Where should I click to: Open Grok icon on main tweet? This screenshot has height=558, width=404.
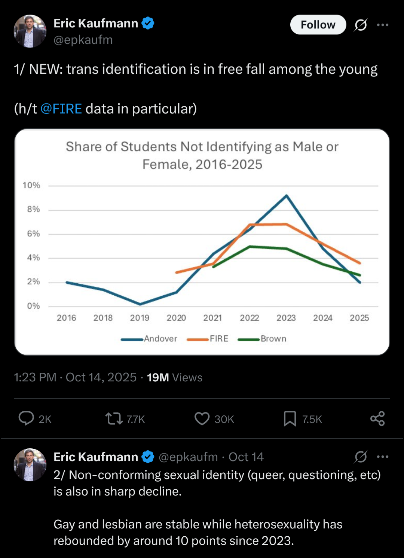pos(361,25)
